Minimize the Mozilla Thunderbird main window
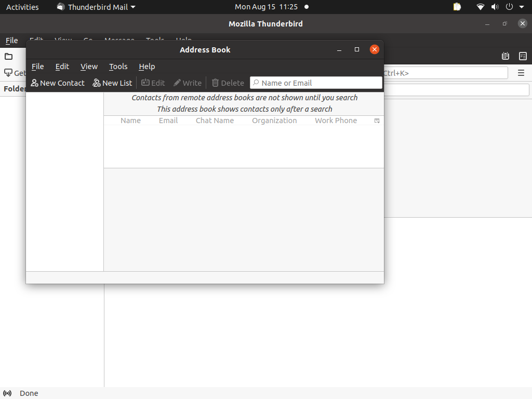532x399 pixels. click(487, 24)
